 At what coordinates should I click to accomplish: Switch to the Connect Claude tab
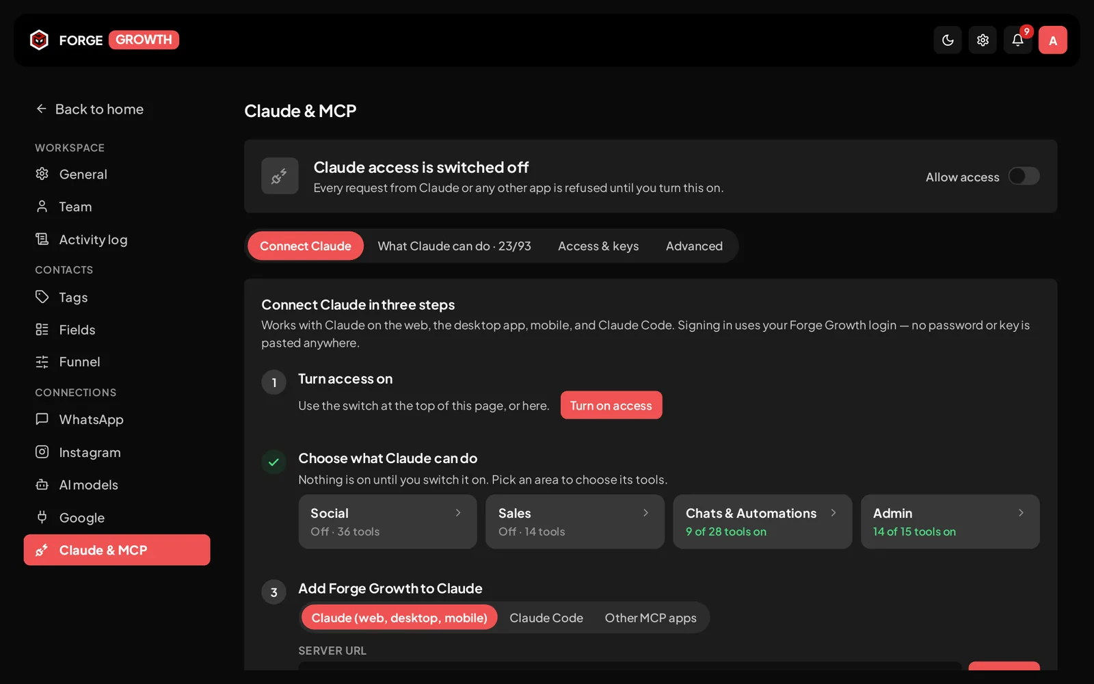pos(306,246)
